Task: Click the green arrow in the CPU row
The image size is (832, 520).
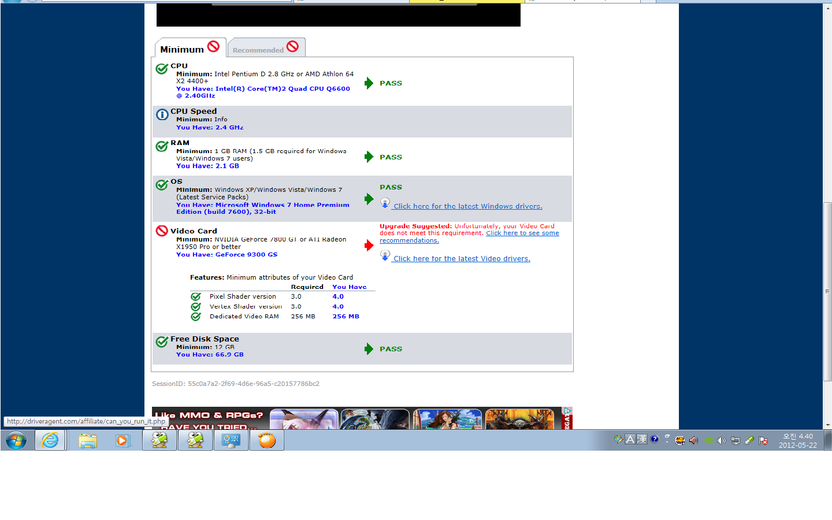Action: 369,83
